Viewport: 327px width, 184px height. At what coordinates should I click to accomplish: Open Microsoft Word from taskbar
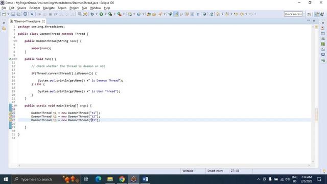tap(145, 179)
